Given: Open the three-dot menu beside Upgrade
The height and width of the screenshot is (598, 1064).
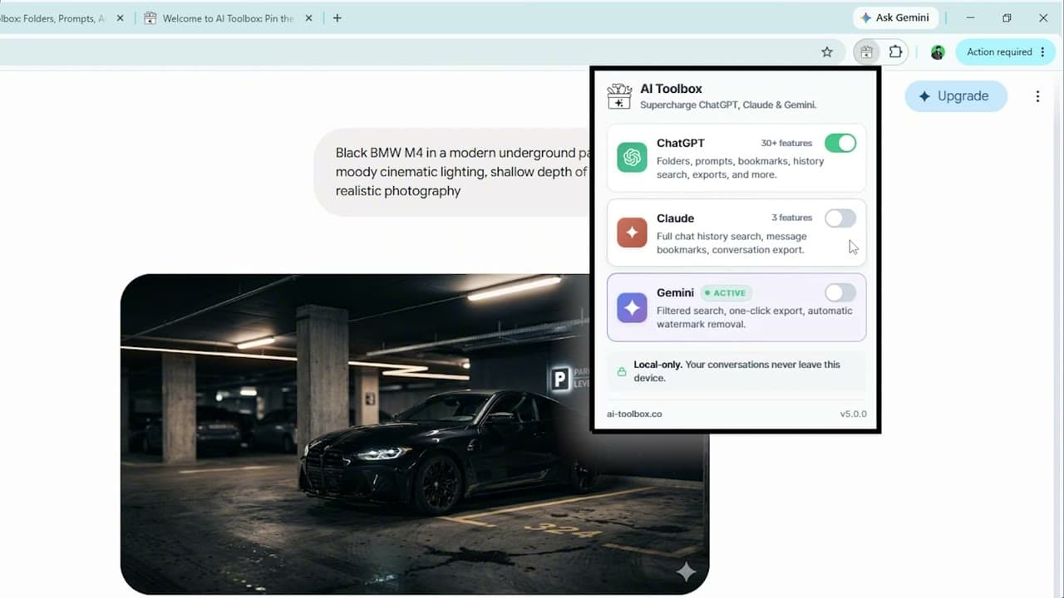Looking at the screenshot, I should (1037, 96).
